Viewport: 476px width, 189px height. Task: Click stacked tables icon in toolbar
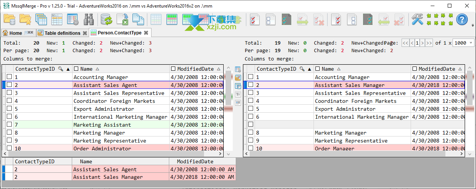pyautogui.click(x=41, y=19)
